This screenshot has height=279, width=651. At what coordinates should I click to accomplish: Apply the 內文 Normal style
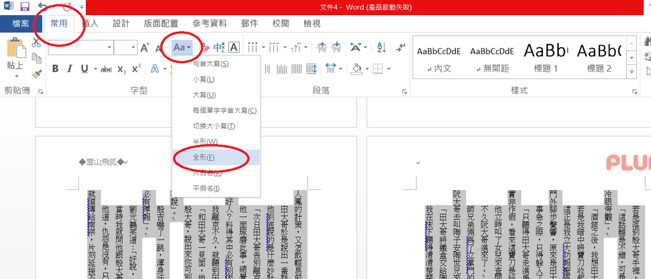click(x=439, y=57)
